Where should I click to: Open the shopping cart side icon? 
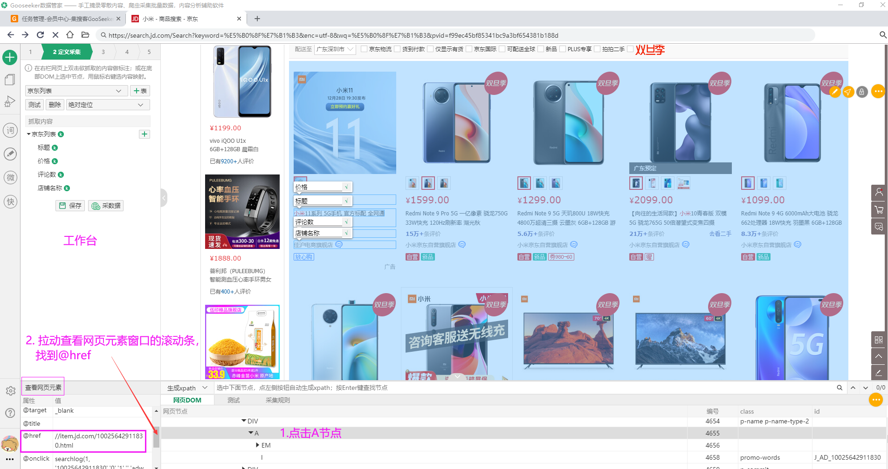(879, 210)
